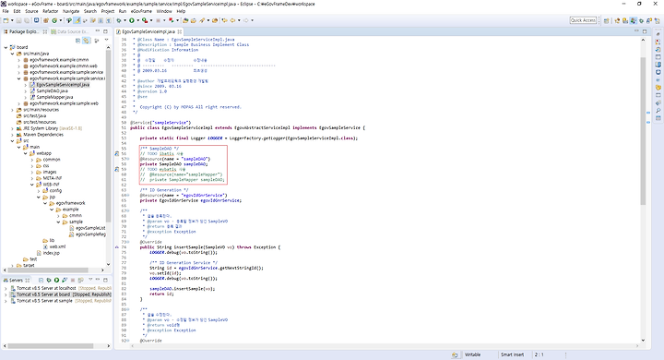Open the Run button dropdown arrow
The image size is (664, 360).
click(x=137, y=20)
